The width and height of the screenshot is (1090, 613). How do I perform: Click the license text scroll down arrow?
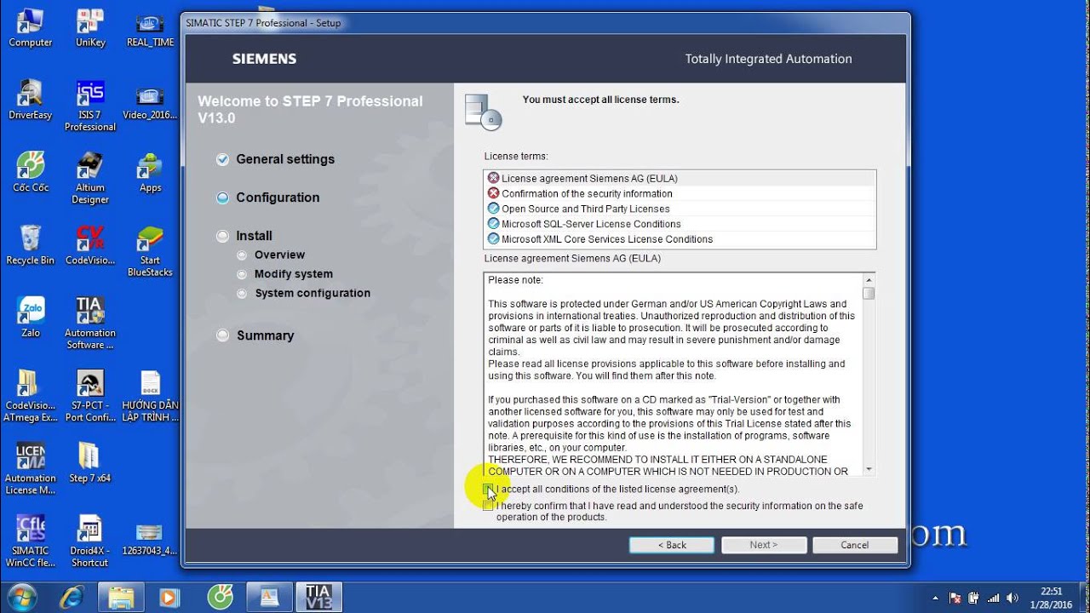[x=869, y=469]
